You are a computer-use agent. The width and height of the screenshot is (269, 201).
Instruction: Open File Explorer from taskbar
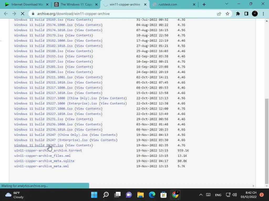tap(140, 195)
